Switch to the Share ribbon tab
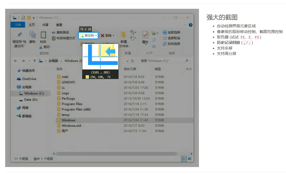The image size is (286, 174). pyautogui.click(x=45, y=25)
